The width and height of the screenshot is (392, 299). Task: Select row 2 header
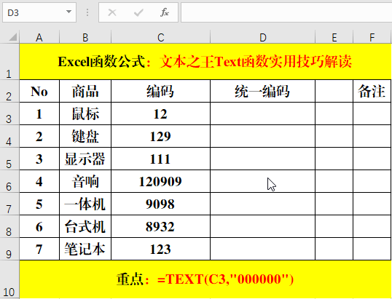click(9, 91)
